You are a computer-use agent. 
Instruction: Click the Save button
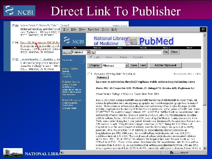click(134, 65)
